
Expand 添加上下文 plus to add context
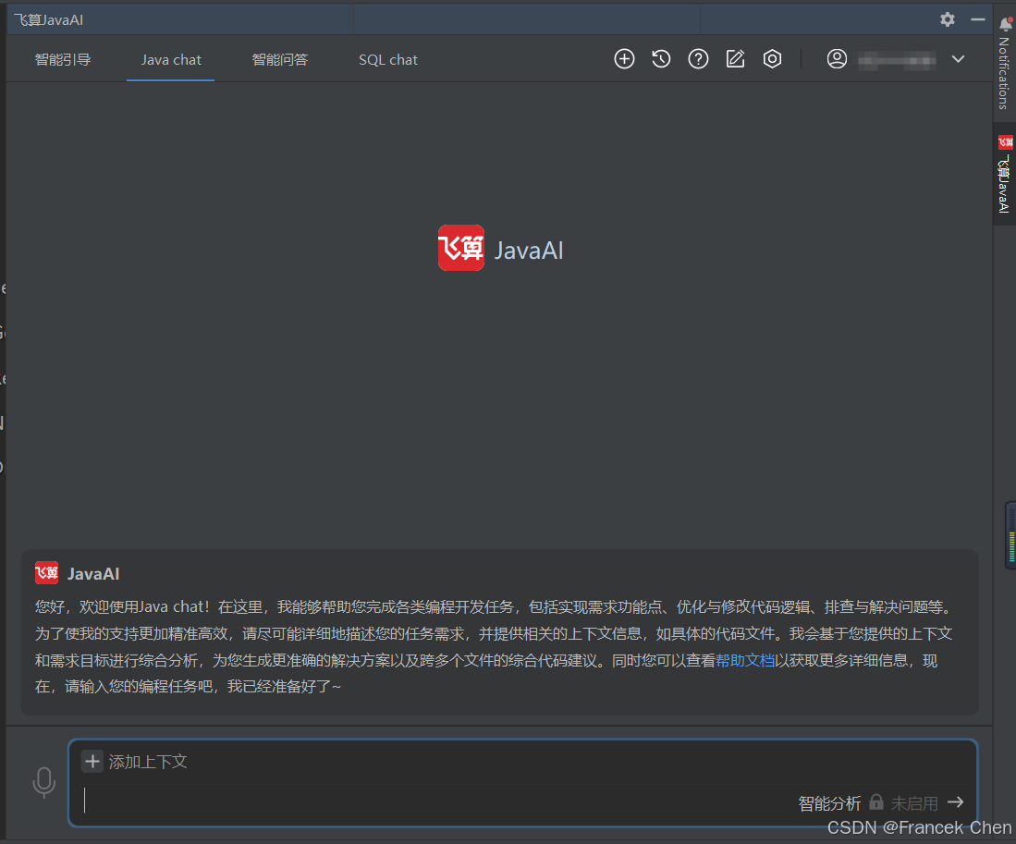point(92,761)
